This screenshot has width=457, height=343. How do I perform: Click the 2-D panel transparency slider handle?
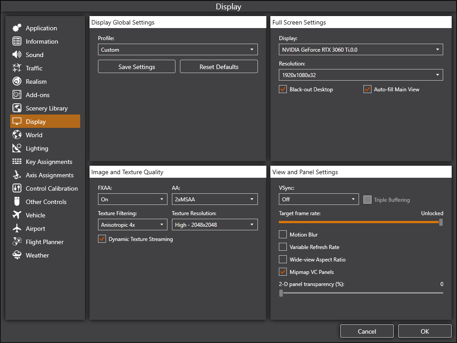[x=281, y=293]
